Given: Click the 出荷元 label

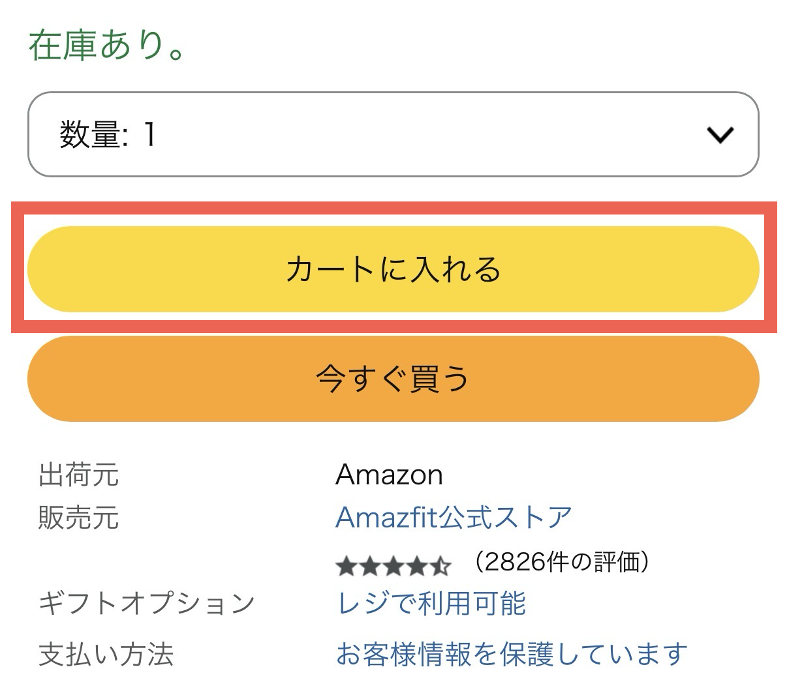Looking at the screenshot, I should click(x=79, y=475).
